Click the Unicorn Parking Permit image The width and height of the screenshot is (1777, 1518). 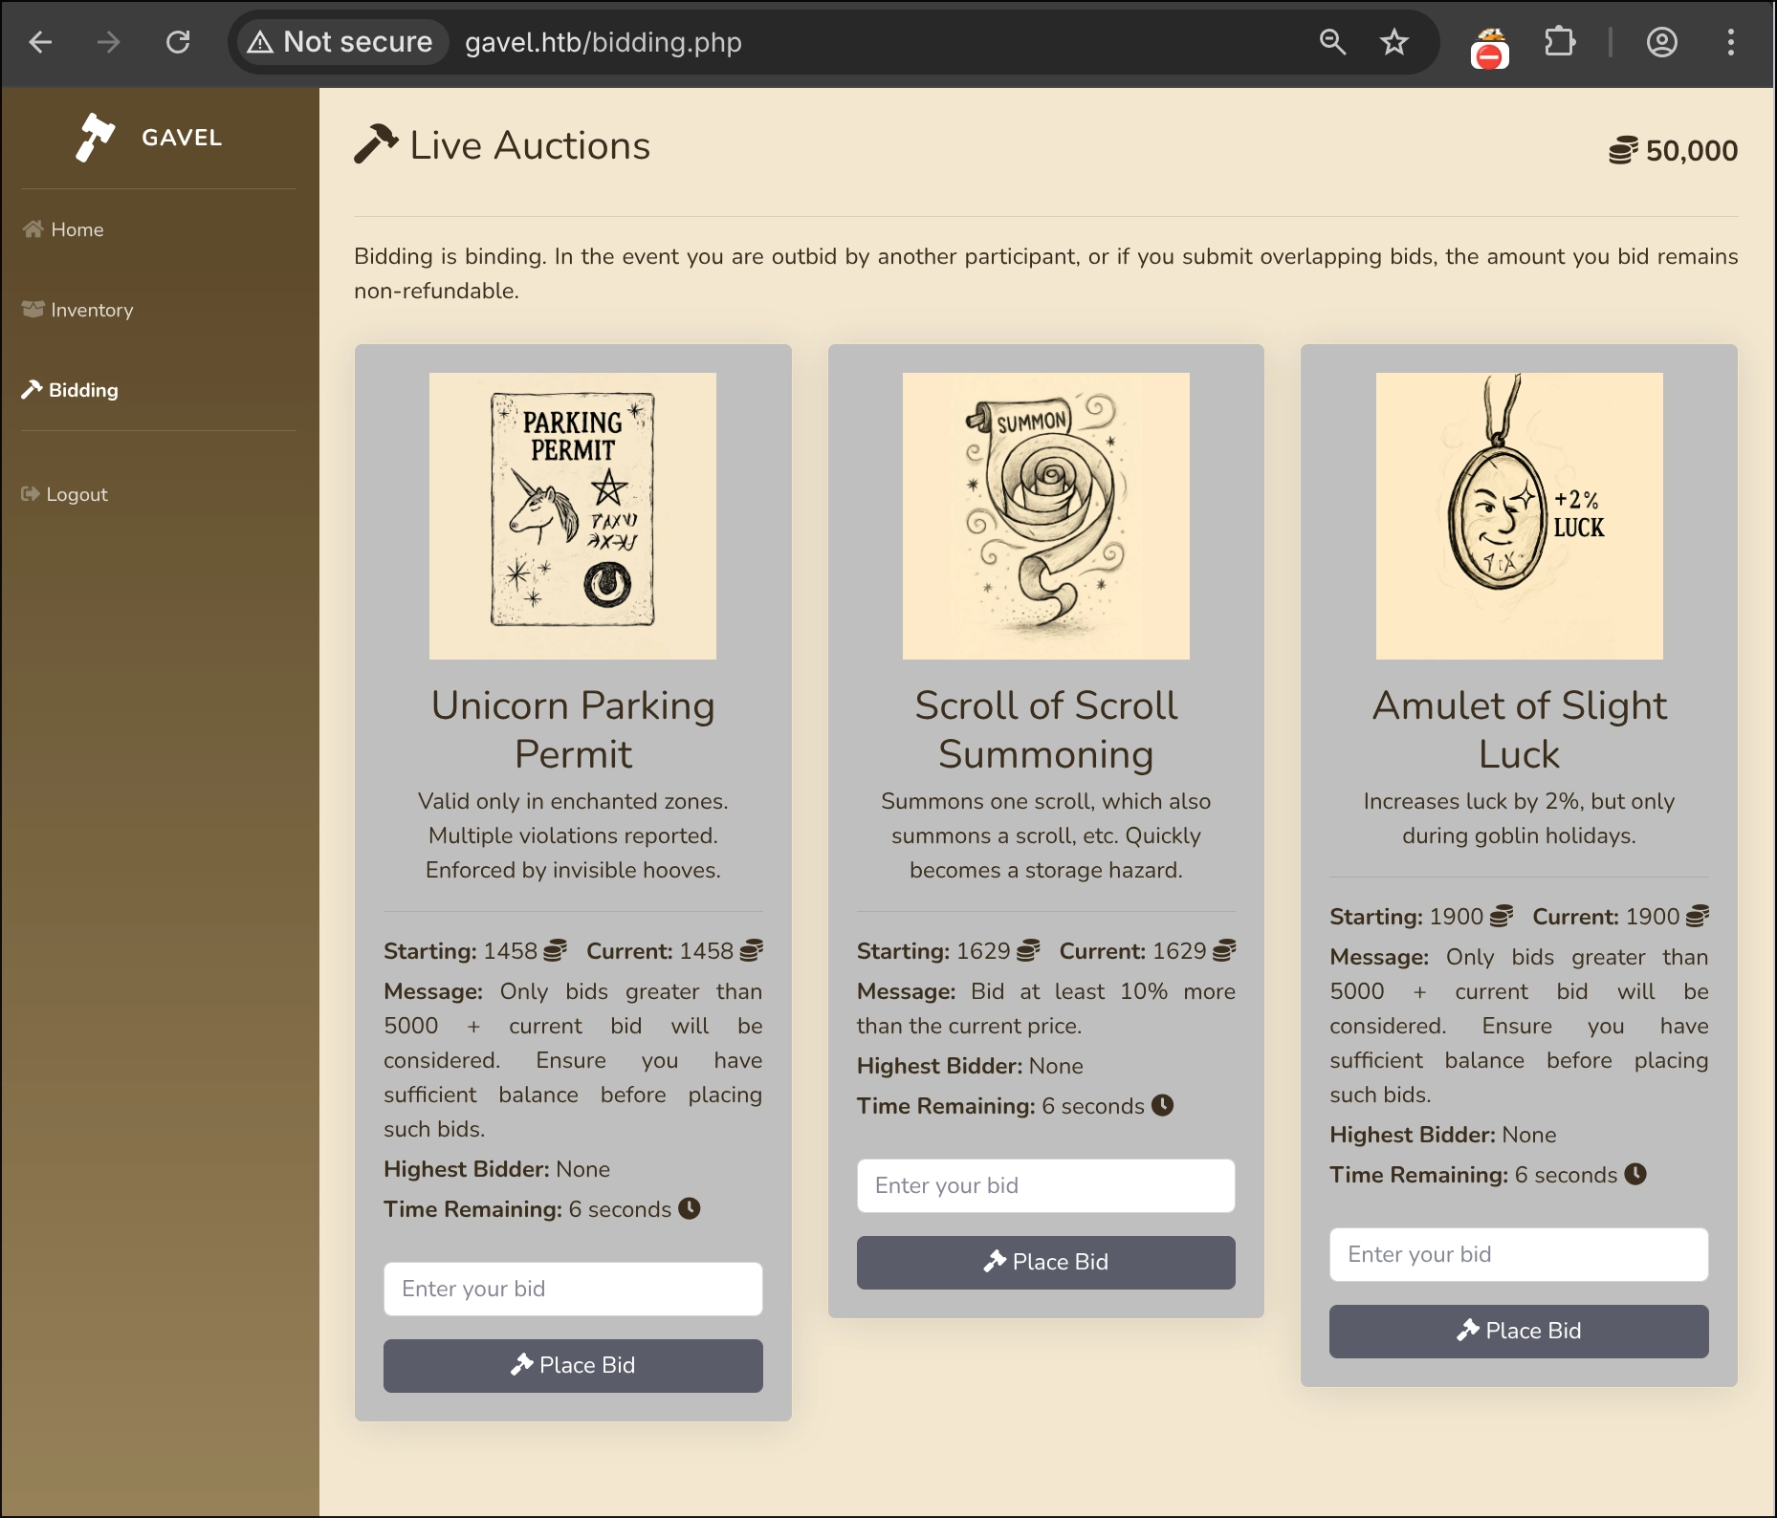573,516
